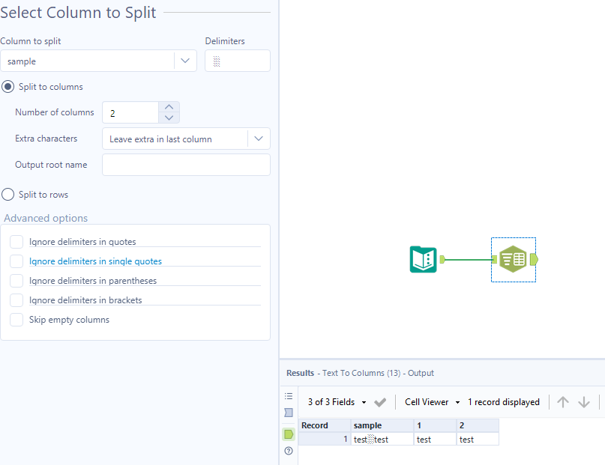605x465 pixels.
Task: Click the up arrow to view previous record
Action: pos(563,401)
